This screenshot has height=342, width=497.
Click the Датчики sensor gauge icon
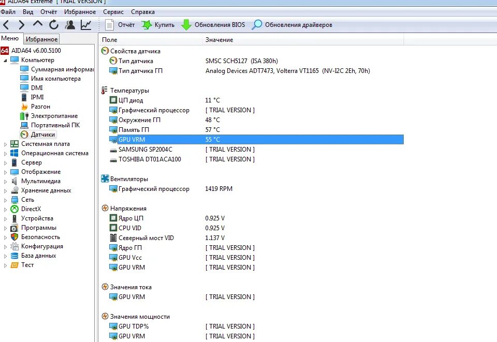[x=24, y=135]
